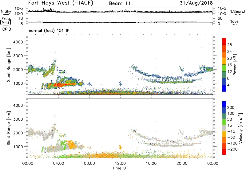Viewport: 246px width, 170px height.
Task: Click the 'Slant Range [km]' label of power panel
Action: 9,65
